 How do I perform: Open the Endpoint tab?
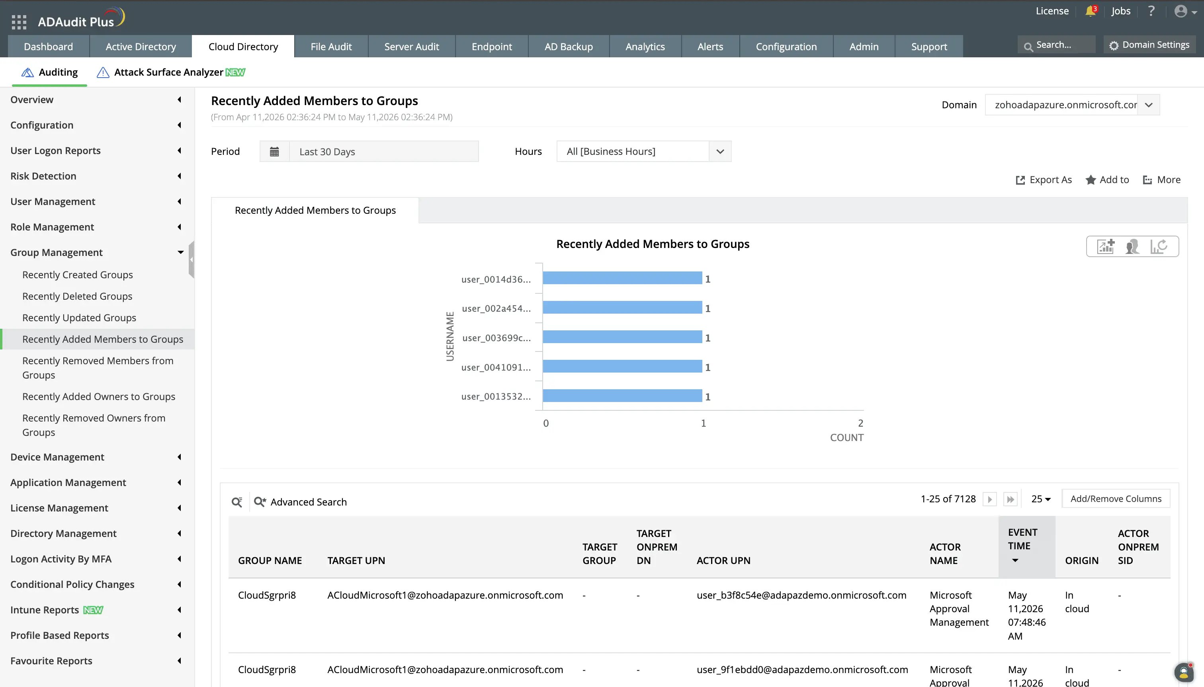[491, 46]
